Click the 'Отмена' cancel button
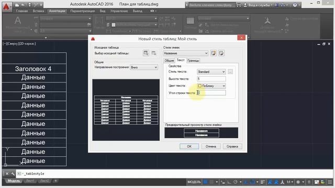This screenshot has width=335, height=188. (211, 146)
